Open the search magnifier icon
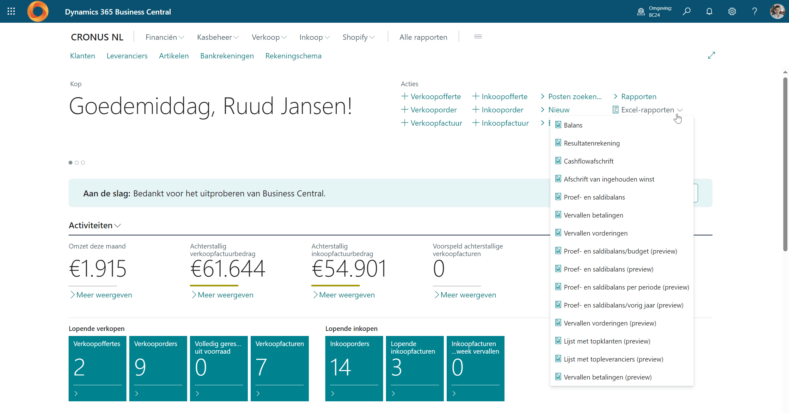The image size is (789, 413). [687, 12]
